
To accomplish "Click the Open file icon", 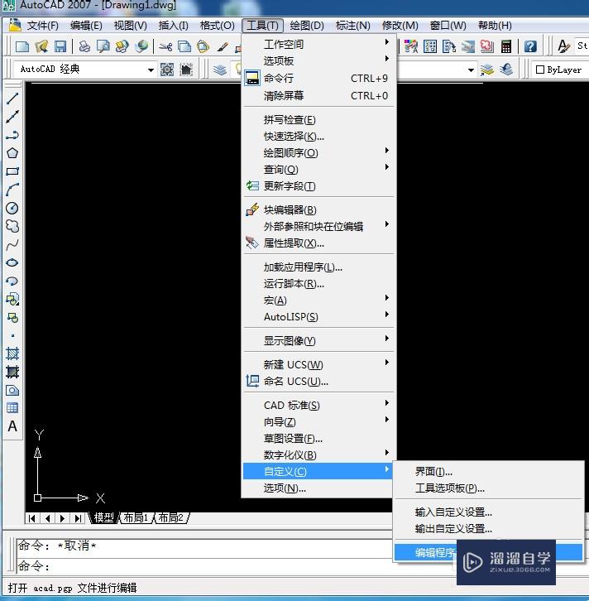I will (41, 46).
